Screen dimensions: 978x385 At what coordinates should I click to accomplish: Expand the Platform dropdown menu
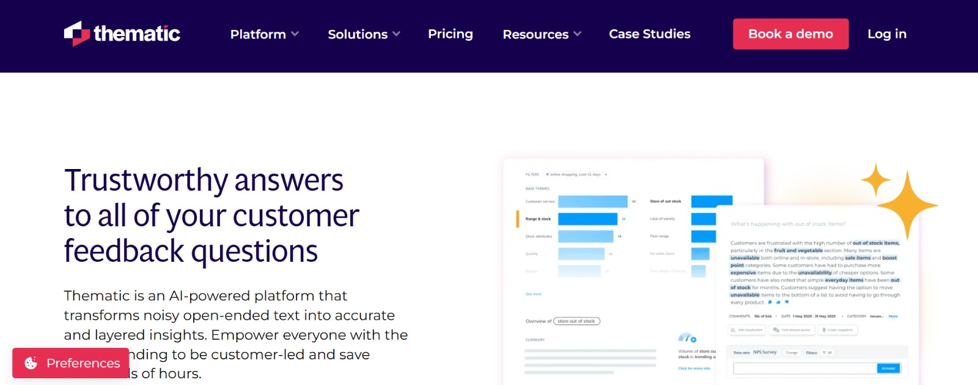264,34
